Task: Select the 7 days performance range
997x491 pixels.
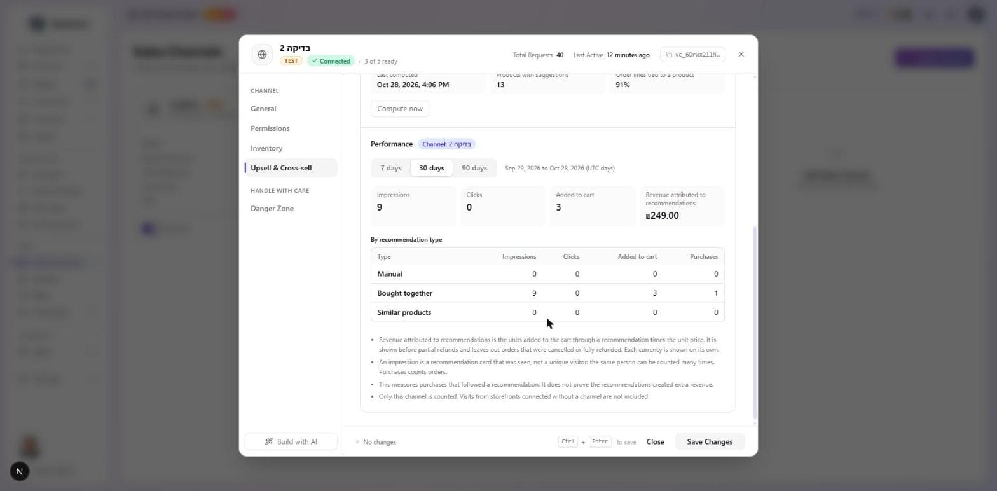Action: coord(391,168)
